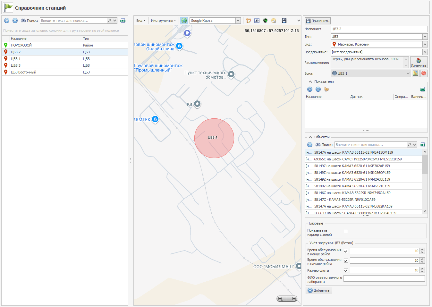
Task: Collapse the Показатели section
Action: click(x=310, y=81)
